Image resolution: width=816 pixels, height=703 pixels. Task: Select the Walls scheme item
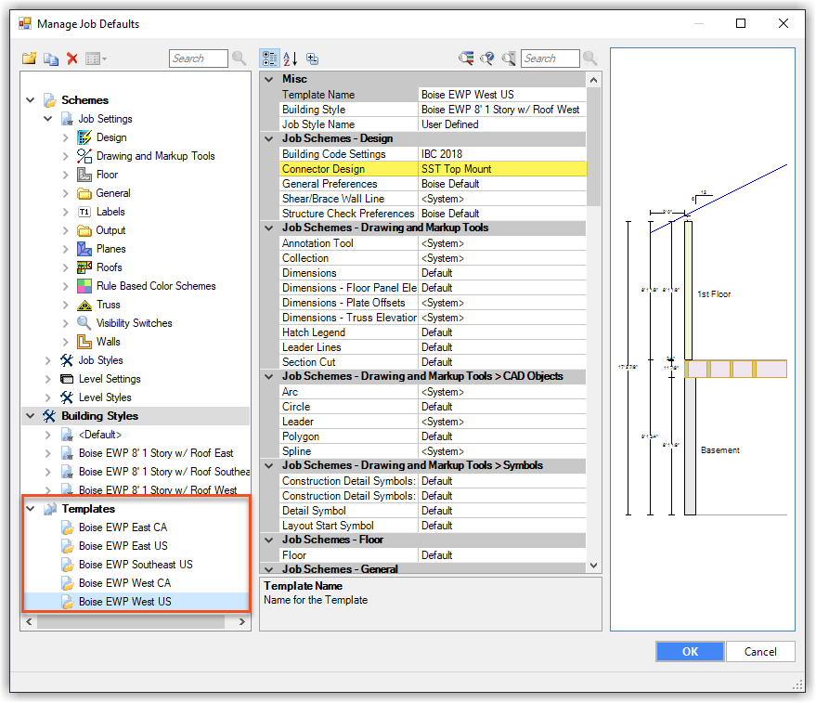tap(109, 342)
